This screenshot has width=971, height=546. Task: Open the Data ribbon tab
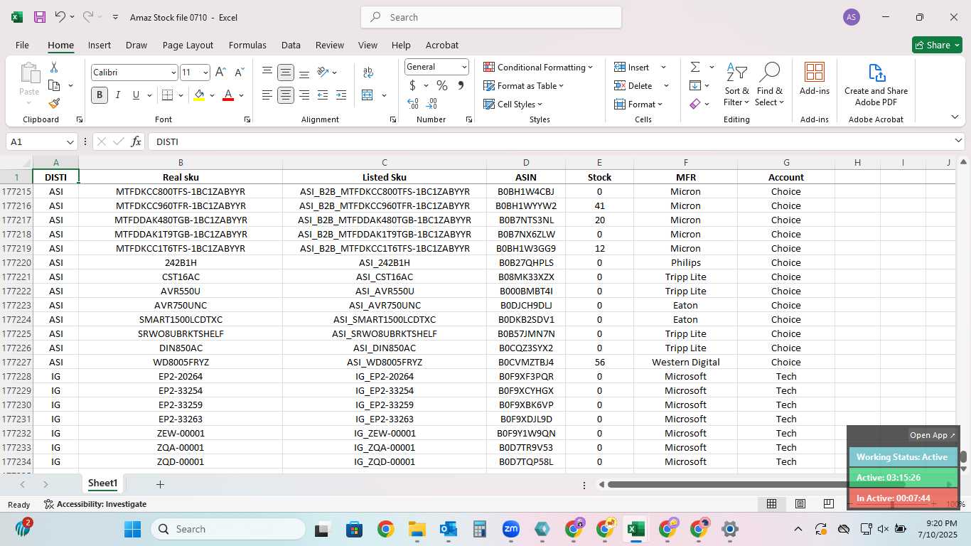(291, 45)
